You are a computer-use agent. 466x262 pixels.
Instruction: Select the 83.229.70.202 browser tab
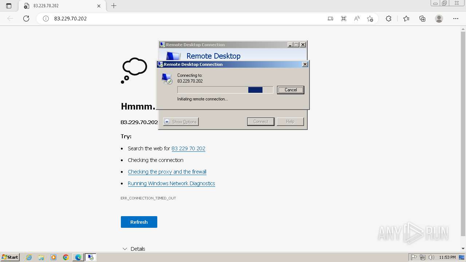pyautogui.click(x=62, y=6)
